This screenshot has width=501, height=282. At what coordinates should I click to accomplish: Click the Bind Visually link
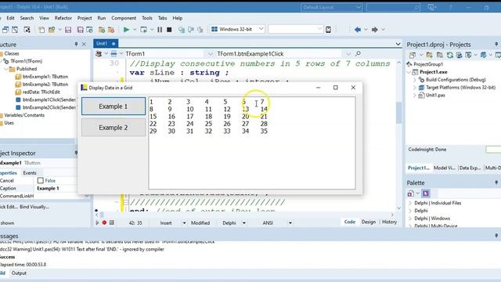pyautogui.click(x=34, y=207)
